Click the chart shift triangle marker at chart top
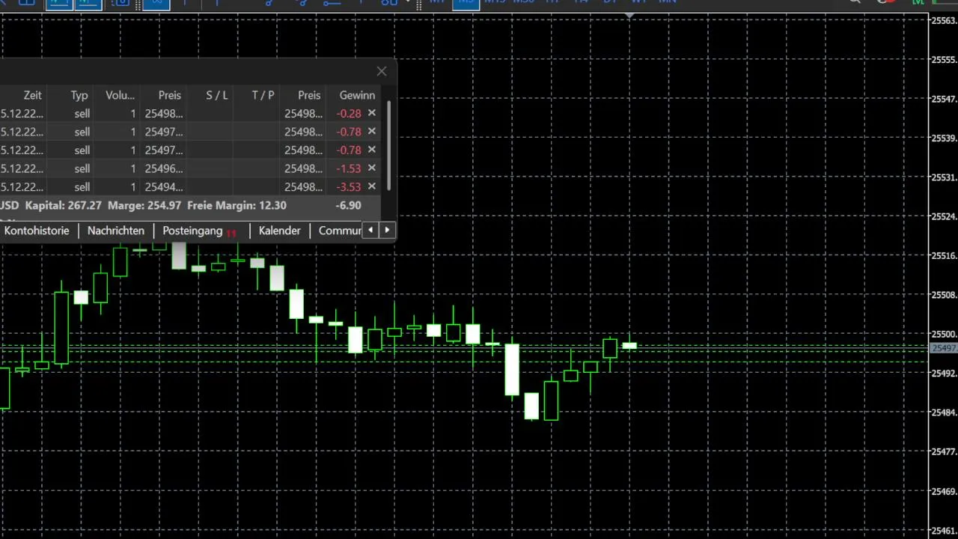 (x=629, y=15)
